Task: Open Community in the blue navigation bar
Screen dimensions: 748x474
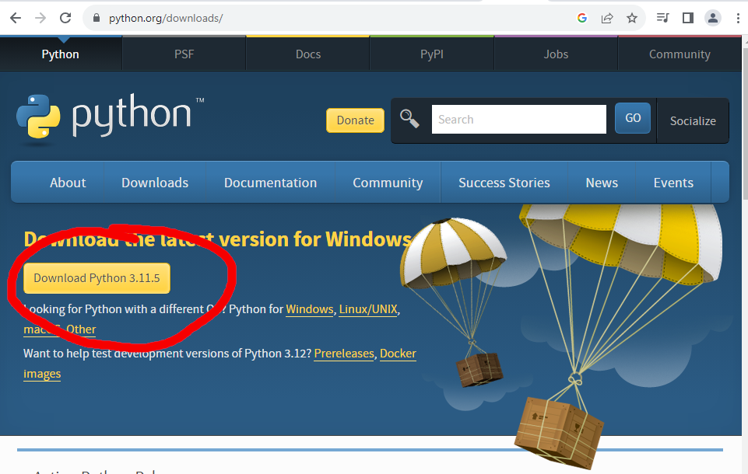Action: pos(388,183)
